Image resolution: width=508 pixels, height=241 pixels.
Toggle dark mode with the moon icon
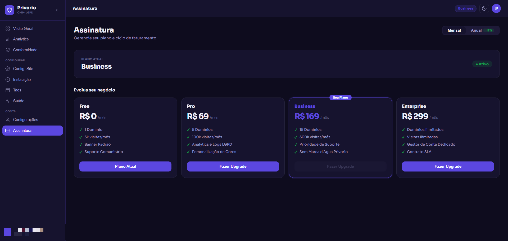pos(484,8)
